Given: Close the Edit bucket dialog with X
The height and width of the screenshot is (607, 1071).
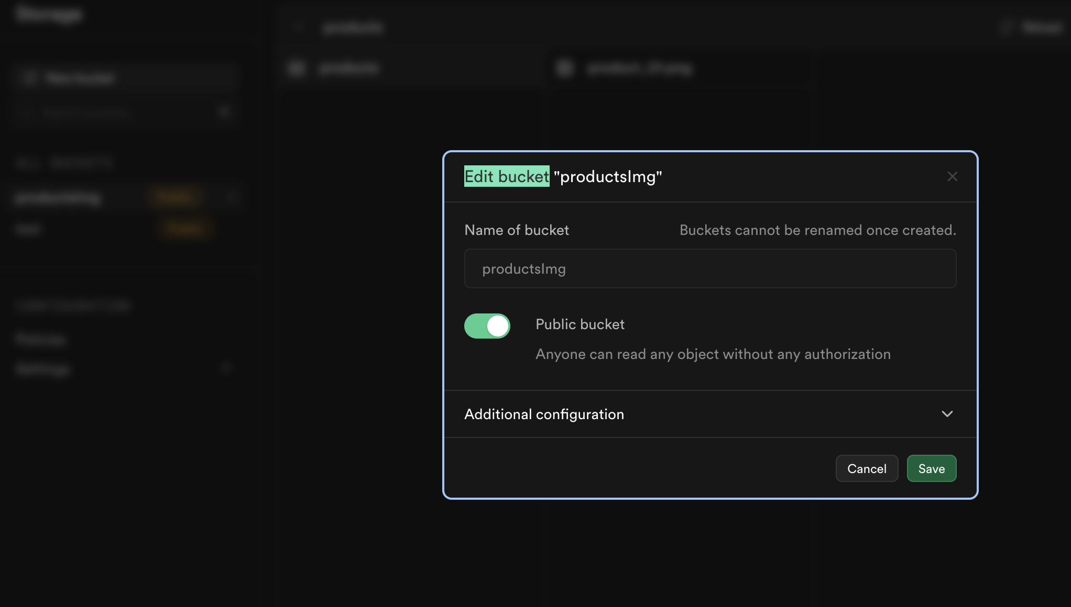Looking at the screenshot, I should [x=952, y=177].
